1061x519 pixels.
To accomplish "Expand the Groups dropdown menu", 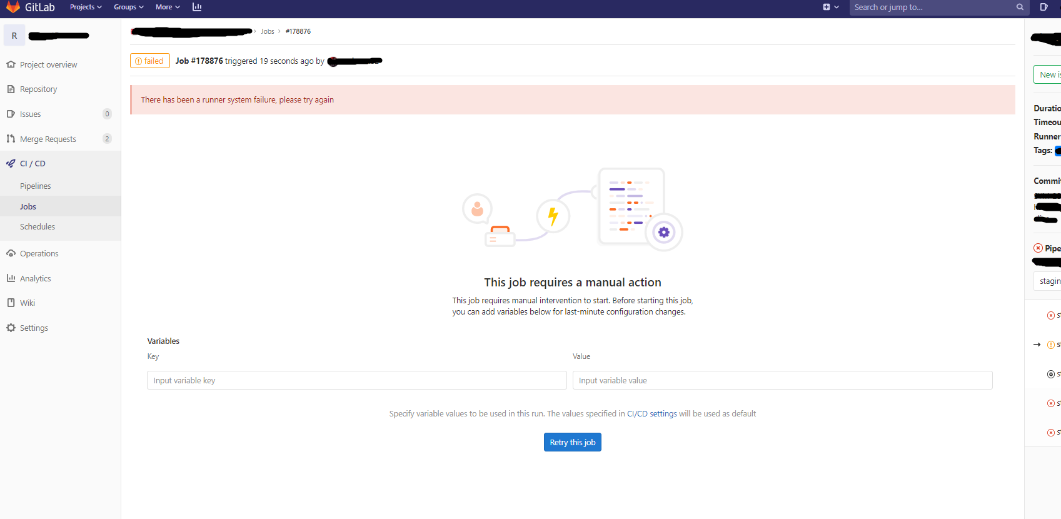I will pyautogui.click(x=128, y=7).
